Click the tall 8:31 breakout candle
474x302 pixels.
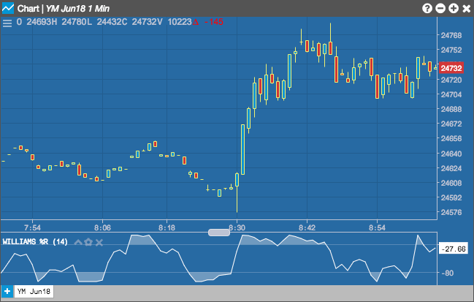coord(242,149)
